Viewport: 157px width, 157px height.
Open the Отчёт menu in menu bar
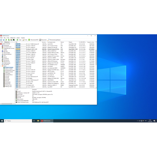pyautogui.click(x=8, y=38)
